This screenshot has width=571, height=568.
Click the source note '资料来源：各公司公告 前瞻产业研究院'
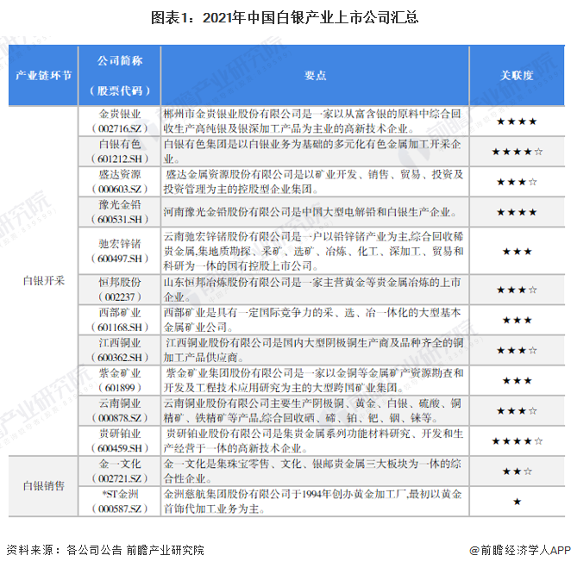105,550
